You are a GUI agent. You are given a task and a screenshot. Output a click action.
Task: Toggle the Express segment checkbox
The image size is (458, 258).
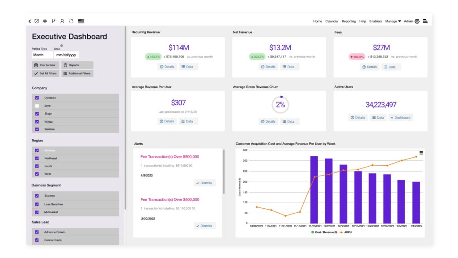37,196
